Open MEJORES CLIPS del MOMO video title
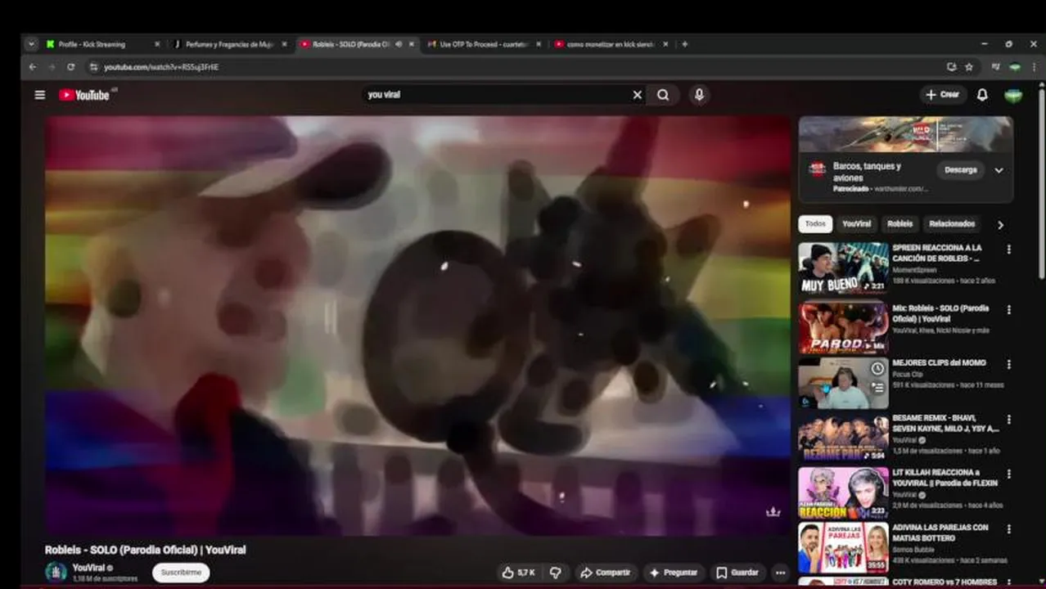 point(939,362)
